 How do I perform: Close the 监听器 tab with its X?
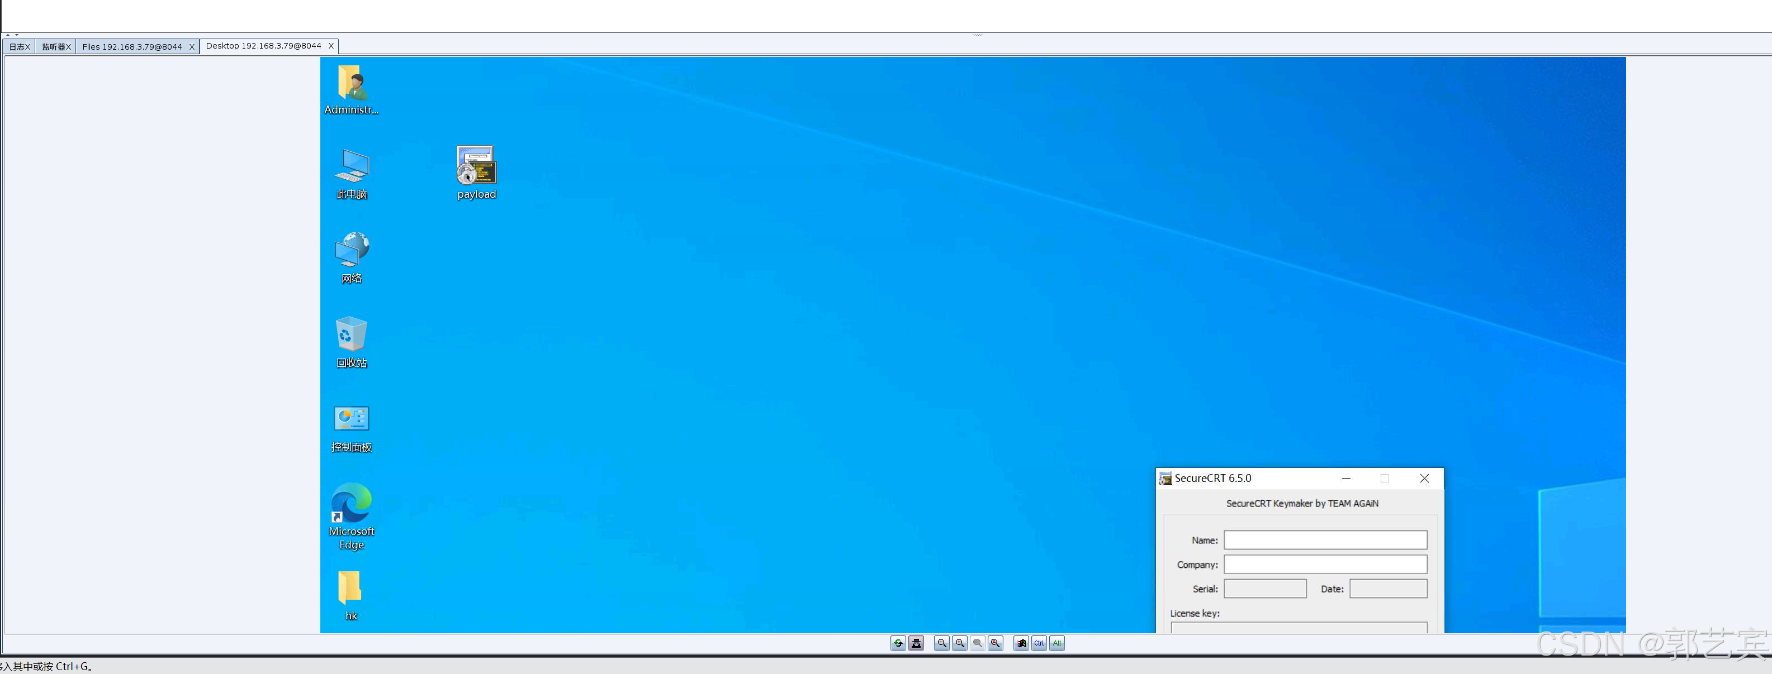tap(69, 47)
